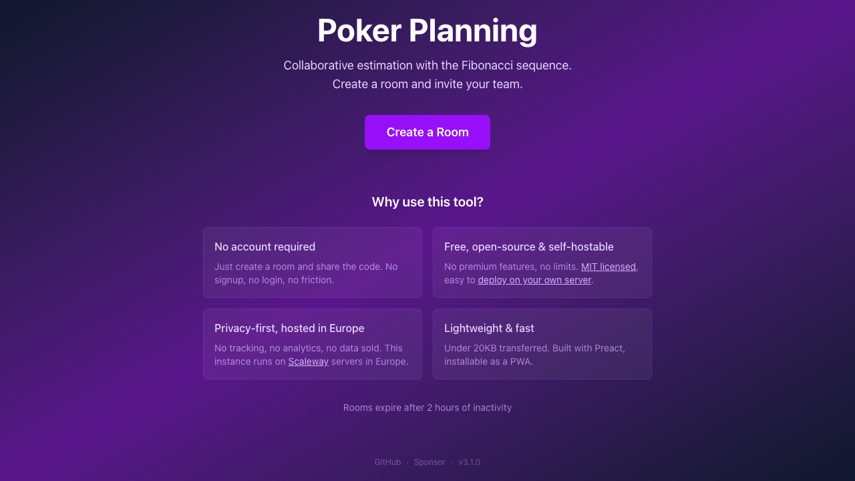Click the Poker Planning main heading
The height and width of the screenshot is (481, 855).
427,31
